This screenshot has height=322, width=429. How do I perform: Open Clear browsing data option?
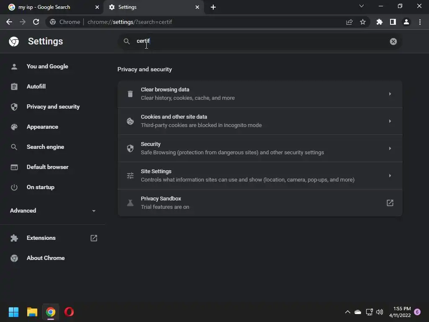click(260, 94)
